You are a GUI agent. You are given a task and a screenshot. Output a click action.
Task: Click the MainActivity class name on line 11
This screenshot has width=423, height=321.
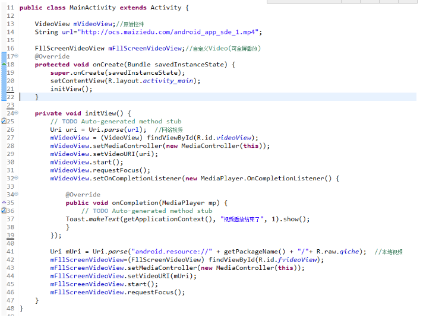[93, 8]
